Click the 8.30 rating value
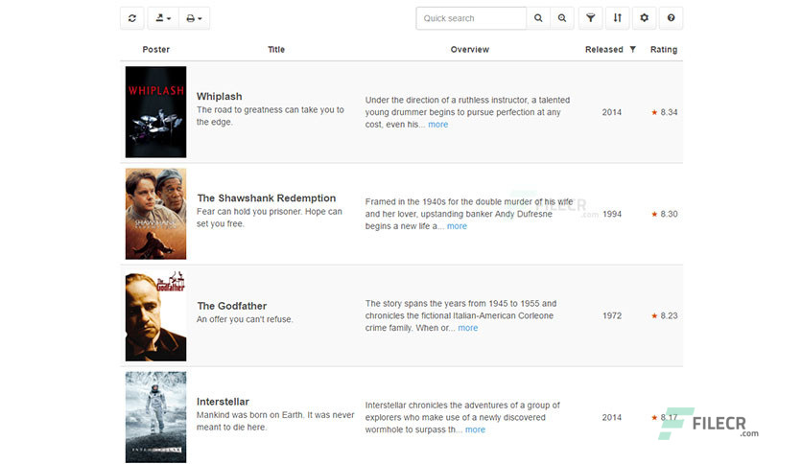This screenshot has height=464, width=802. (x=669, y=214)
